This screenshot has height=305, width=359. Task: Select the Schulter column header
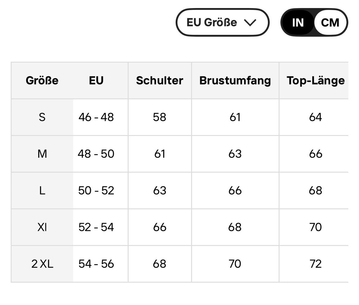coord(160,80)
